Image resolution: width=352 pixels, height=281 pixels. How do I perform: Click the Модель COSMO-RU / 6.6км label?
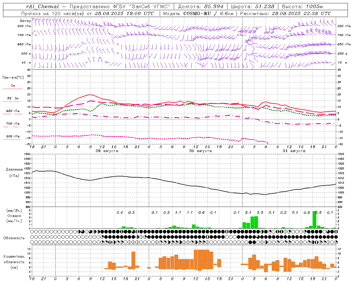(198, 13)
